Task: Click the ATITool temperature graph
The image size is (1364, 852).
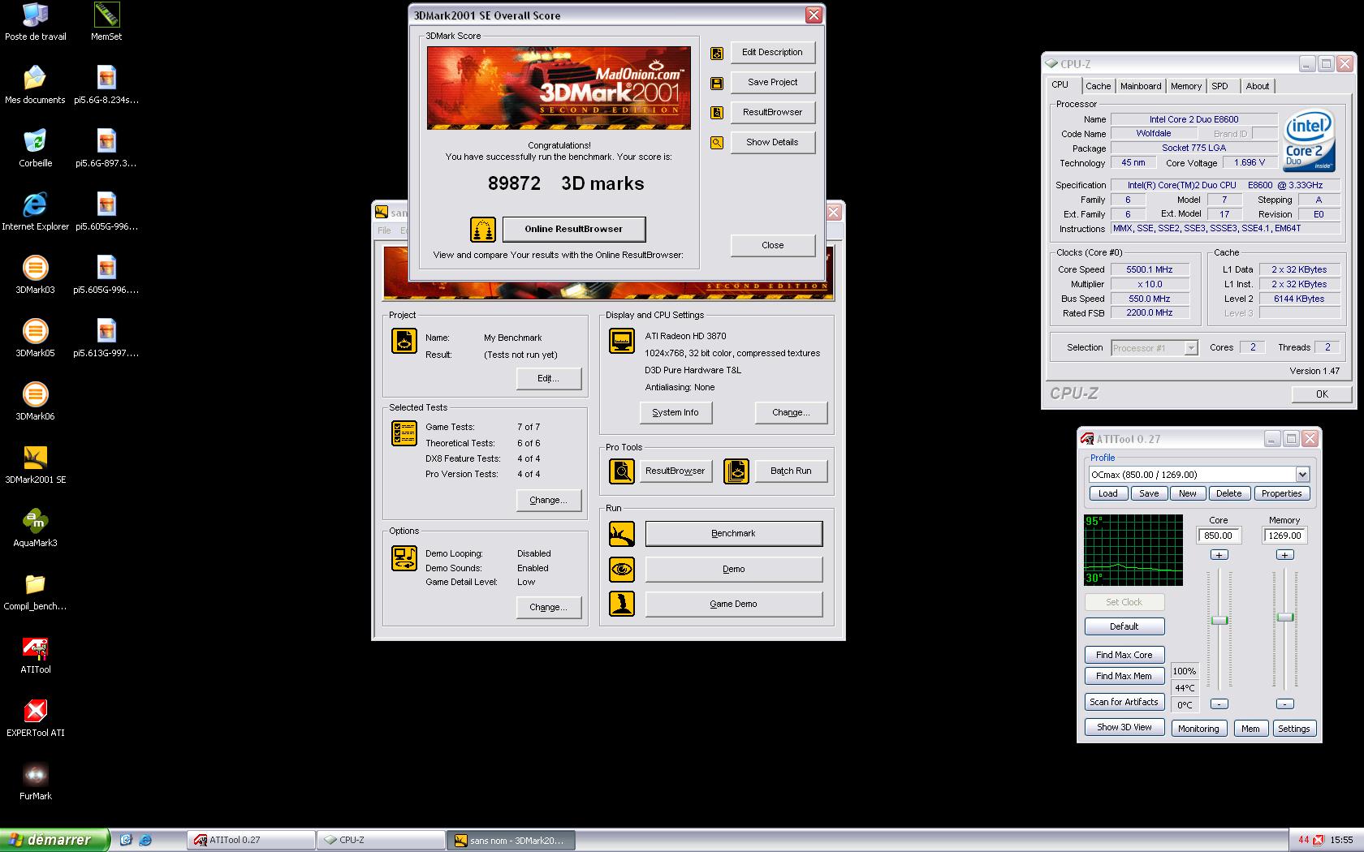Action: coord(1133,549)
